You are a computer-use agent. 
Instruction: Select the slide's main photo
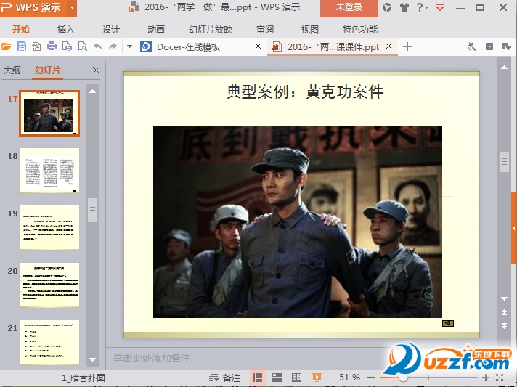298,222
